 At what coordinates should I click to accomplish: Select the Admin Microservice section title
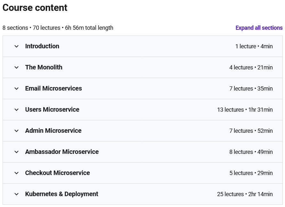tap(53, 131)
